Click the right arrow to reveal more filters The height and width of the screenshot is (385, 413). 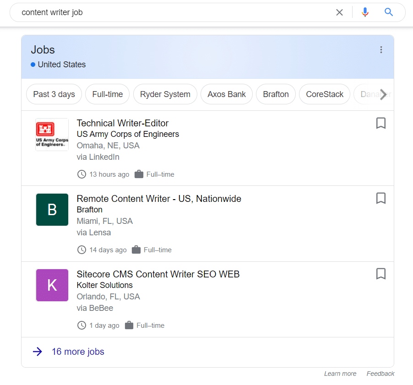384,94
